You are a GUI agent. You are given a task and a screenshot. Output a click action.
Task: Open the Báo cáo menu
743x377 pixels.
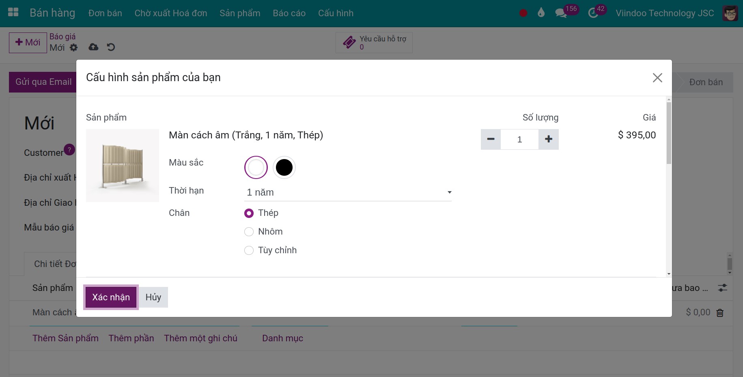coord(289,13)
